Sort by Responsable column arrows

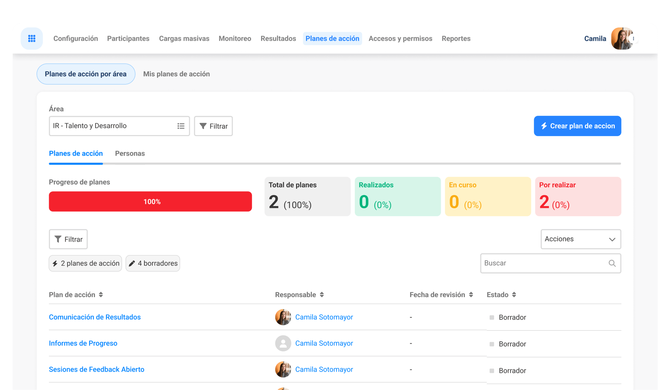click(x=322, y=295)
